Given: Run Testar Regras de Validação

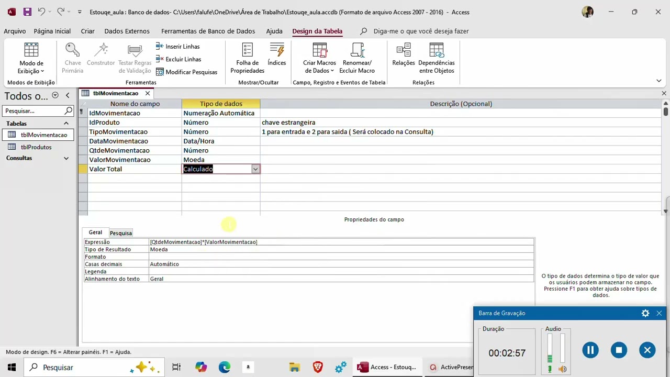Looking at the screenshot, I should tap(135, 58).
